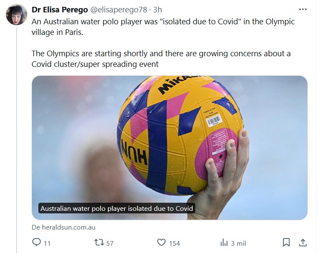Open Dr Elisa Perego's profile avatar
This screenshot has height=253, width=318.
tap(17, 15)
